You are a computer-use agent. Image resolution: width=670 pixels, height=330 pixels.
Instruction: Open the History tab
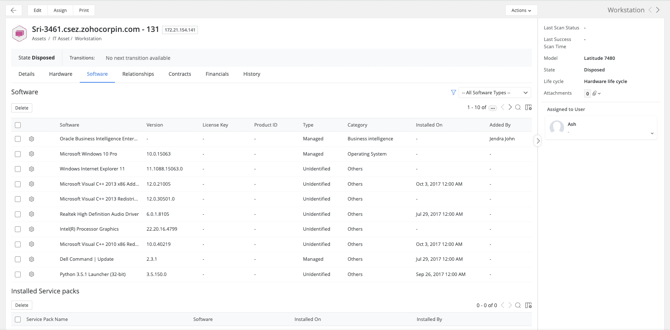[252, 74]
